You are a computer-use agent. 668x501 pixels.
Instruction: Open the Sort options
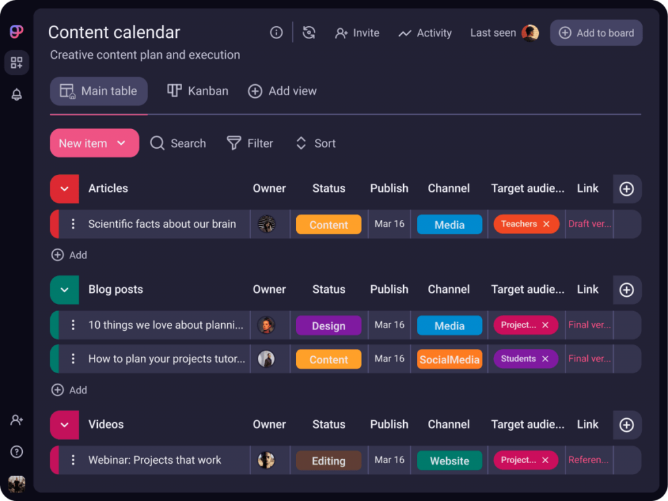[x=315, y=143]
